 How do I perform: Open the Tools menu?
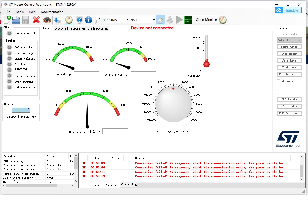(20, 12)
